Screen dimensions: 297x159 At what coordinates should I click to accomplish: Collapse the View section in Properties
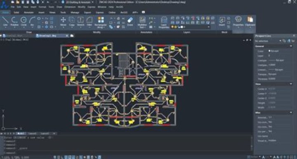[x=291, y=84]
